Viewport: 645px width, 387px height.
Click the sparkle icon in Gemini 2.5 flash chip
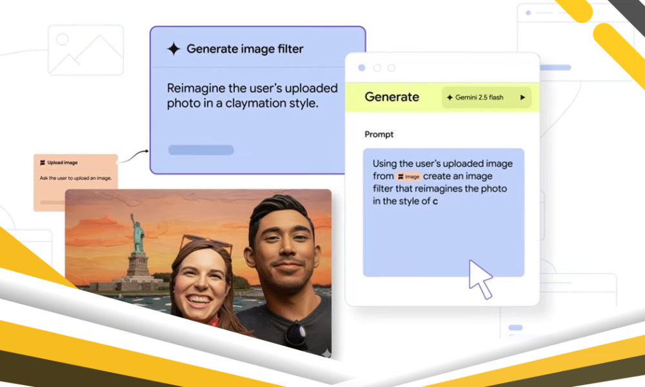click(x=450, y=97)
